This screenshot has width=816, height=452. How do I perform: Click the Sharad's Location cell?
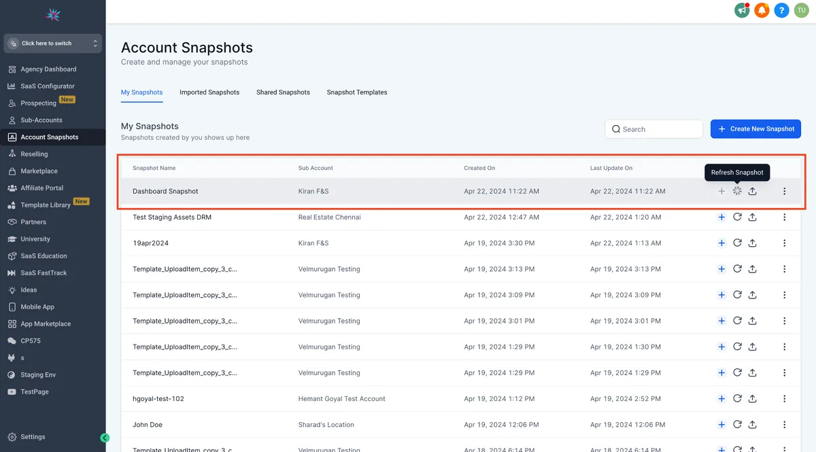326,425
